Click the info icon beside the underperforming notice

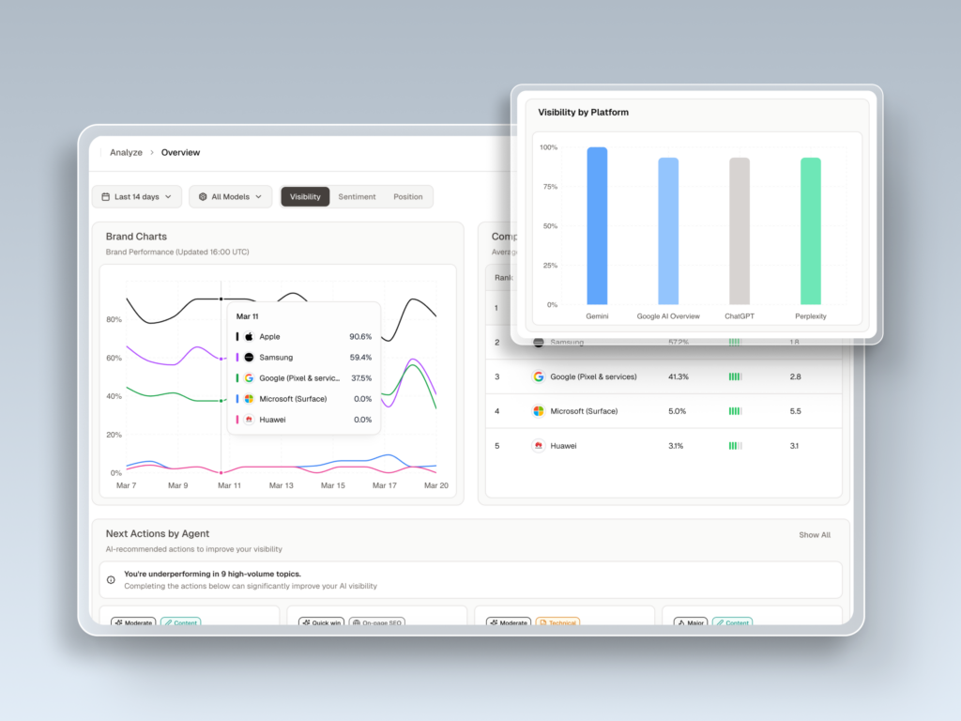(x=111, y=580)
